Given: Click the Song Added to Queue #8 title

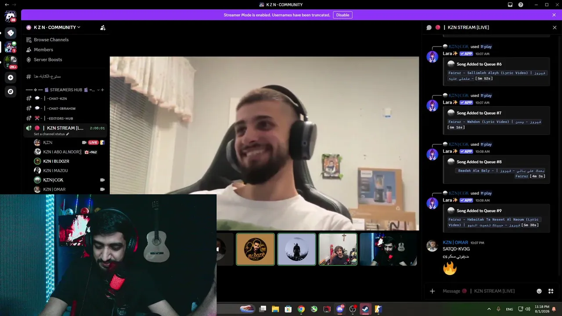Looking at the screenshot, I should pyautogui.click(x=479, y=162).
